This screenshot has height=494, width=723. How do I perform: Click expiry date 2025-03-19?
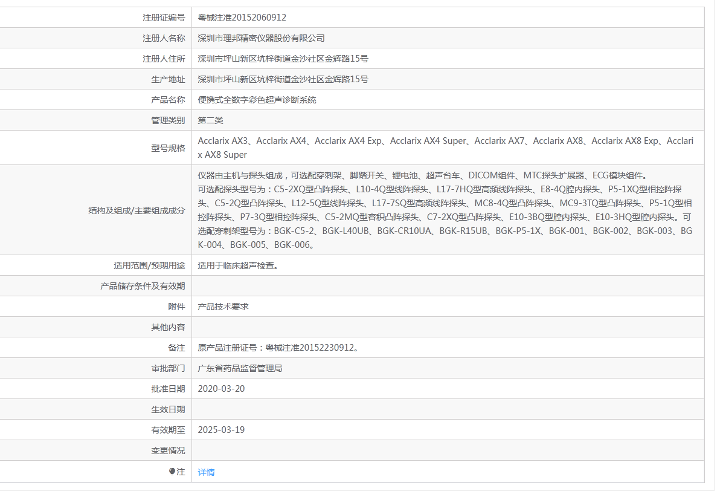(x=221, y=430)
